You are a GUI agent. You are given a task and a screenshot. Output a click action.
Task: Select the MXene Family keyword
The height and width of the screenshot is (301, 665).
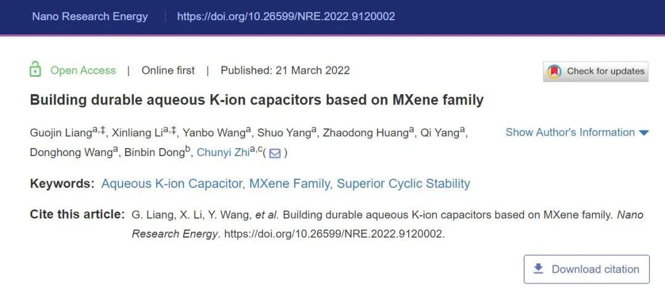tap(289, 184)
